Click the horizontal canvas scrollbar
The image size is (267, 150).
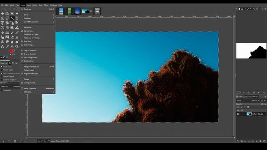click(130, 137)
